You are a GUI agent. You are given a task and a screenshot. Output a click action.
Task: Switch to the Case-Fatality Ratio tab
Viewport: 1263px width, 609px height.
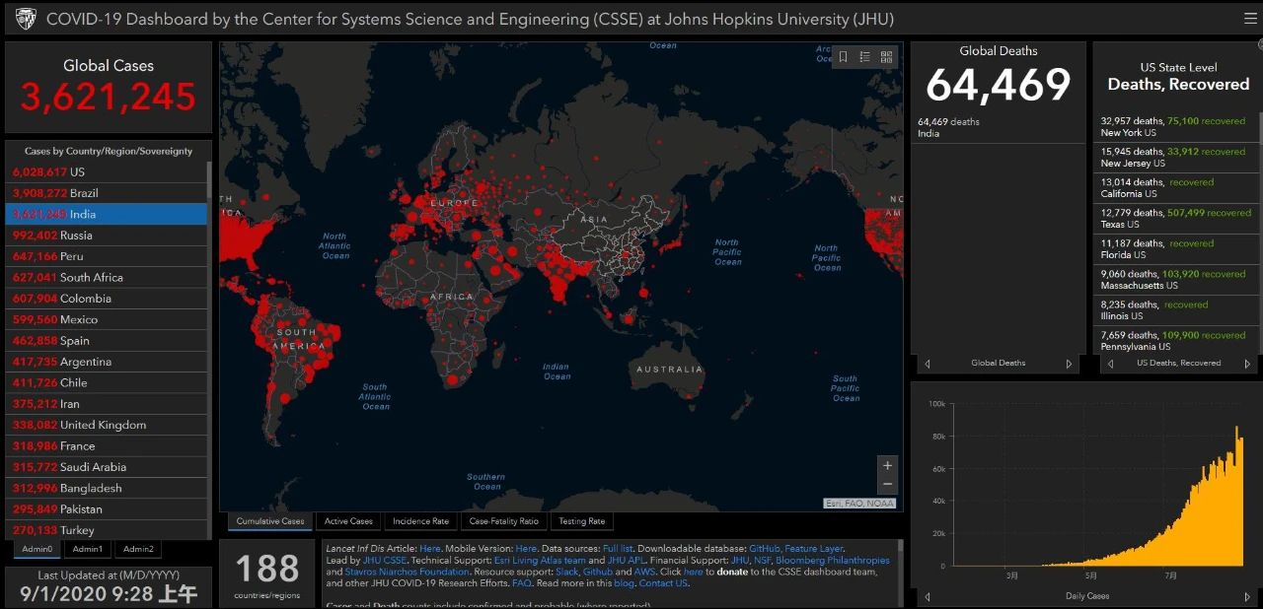click(503, 521)
